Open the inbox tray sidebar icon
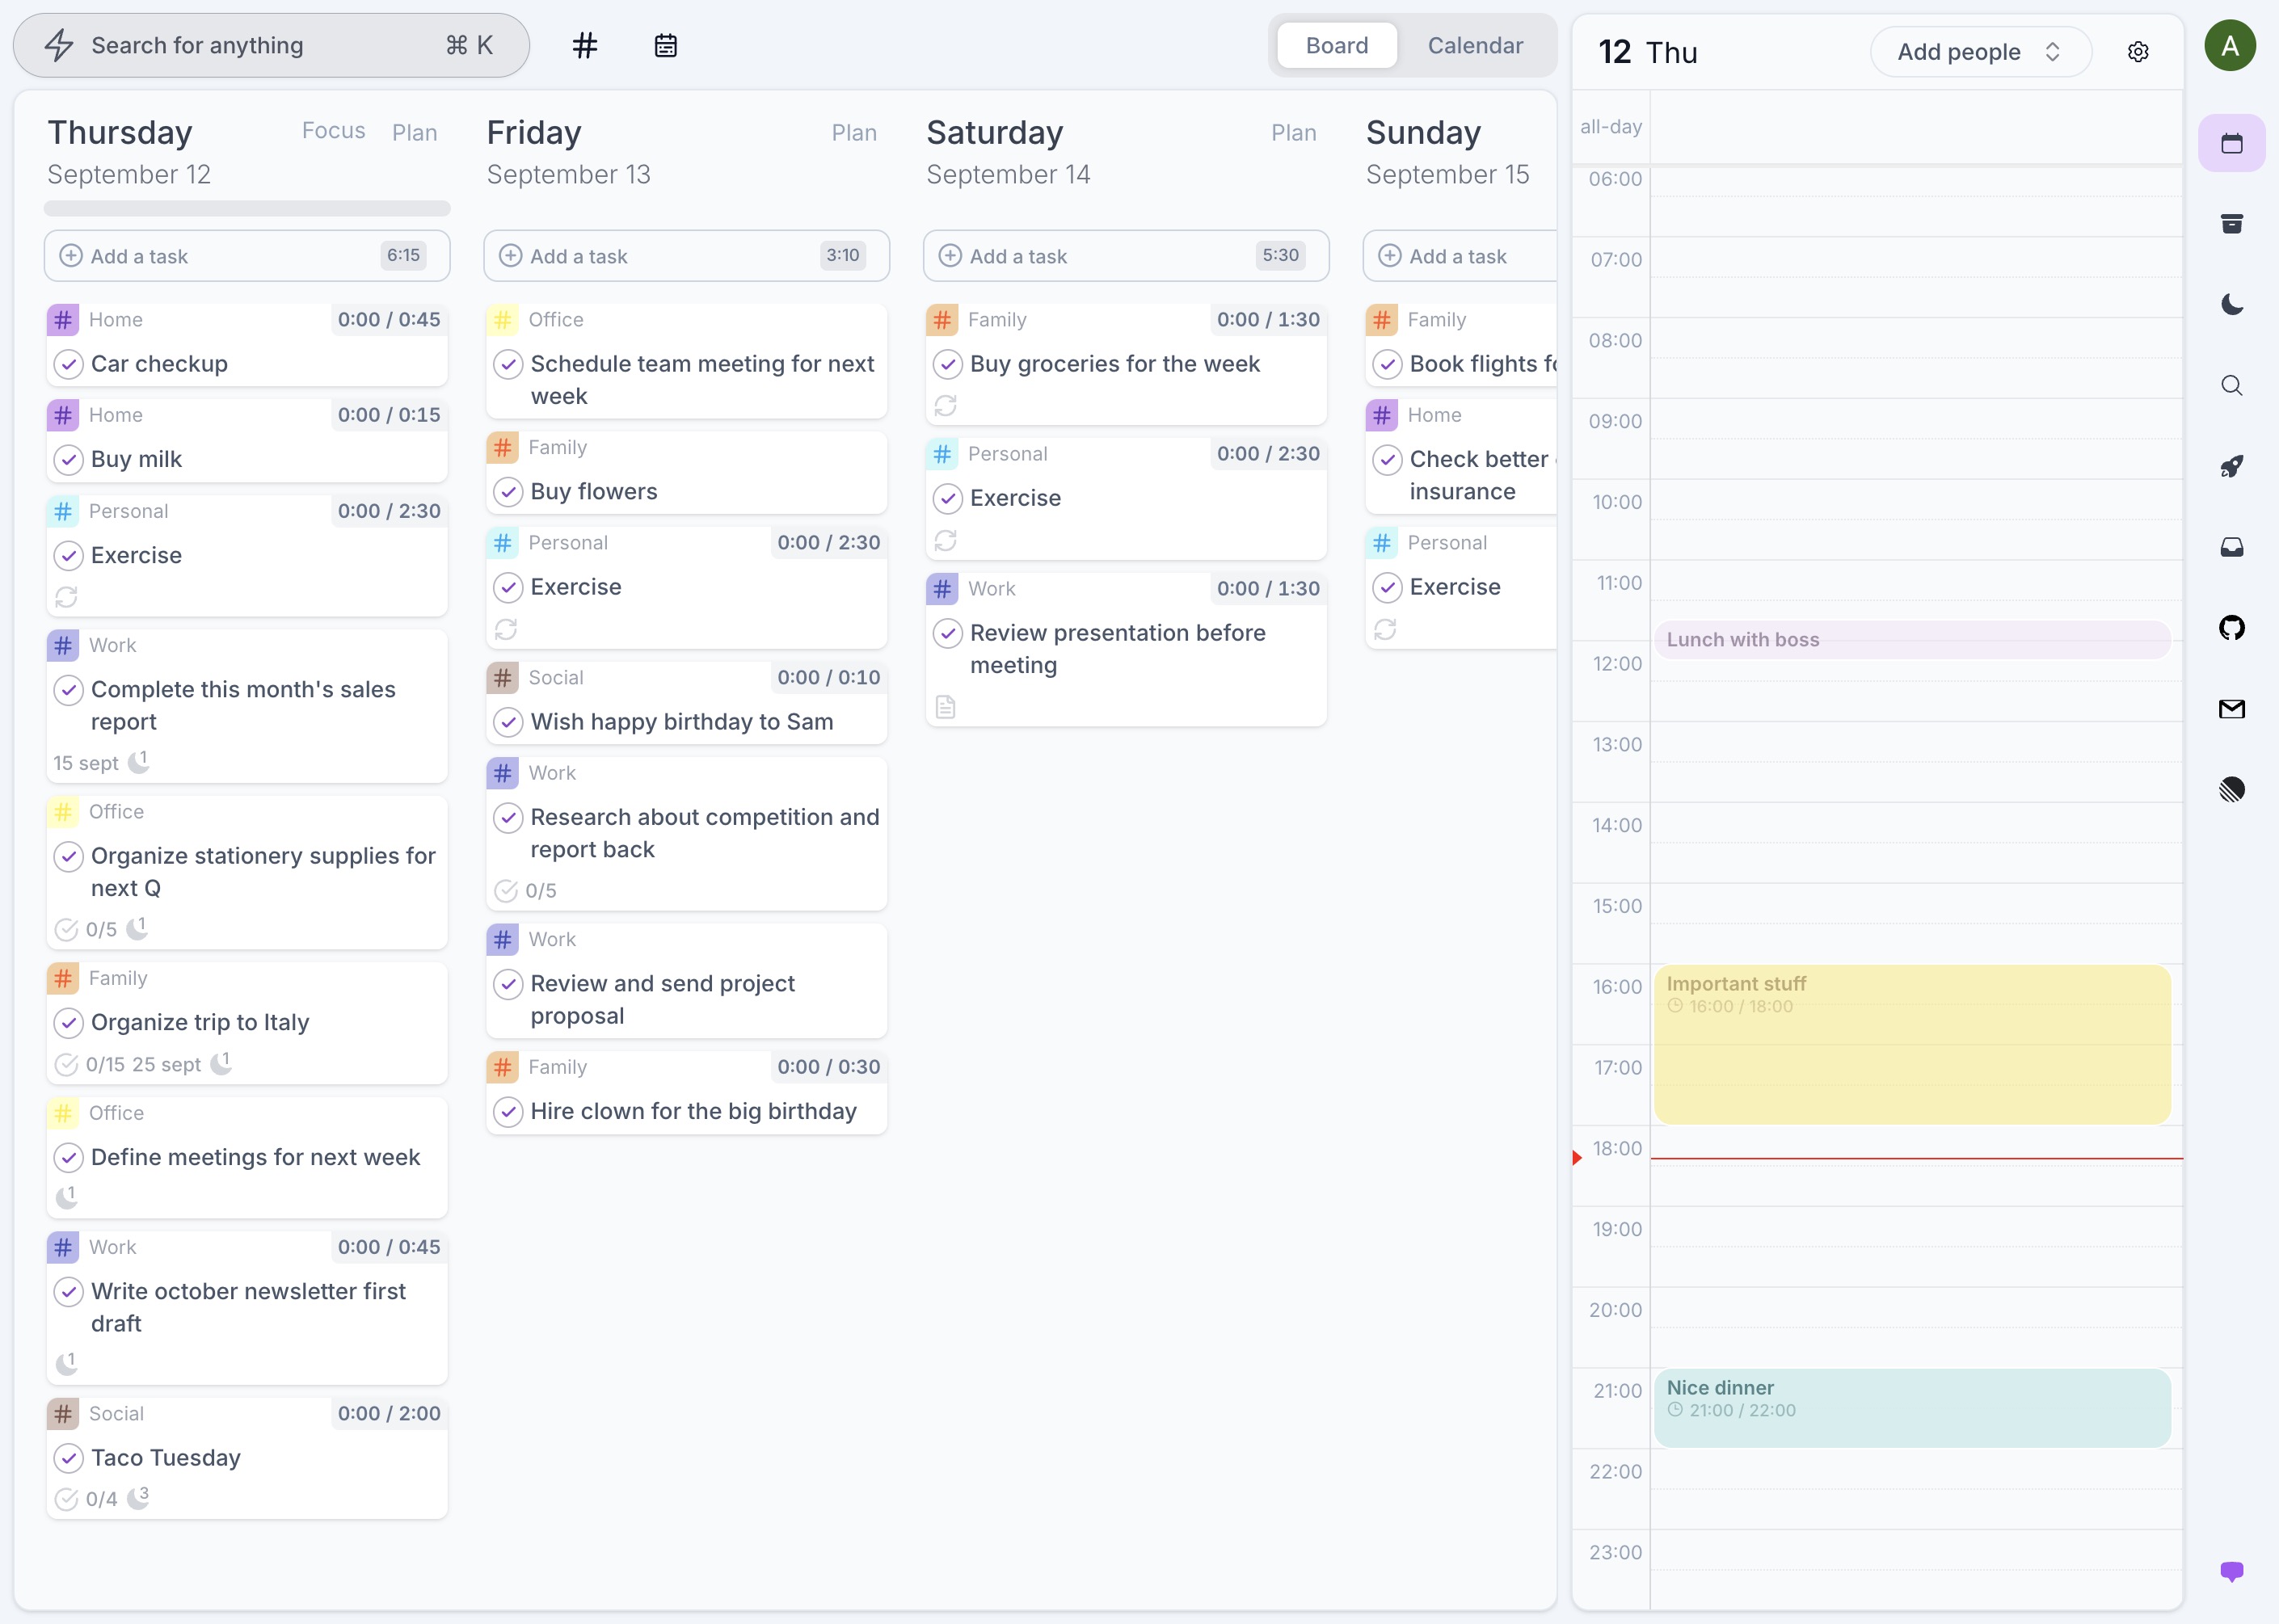This screenshot has height=1624, width=2279. (2232, 547)
